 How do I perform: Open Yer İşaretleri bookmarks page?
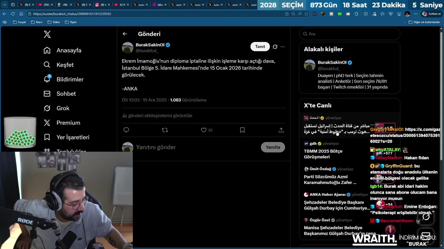tap(67, 137)
